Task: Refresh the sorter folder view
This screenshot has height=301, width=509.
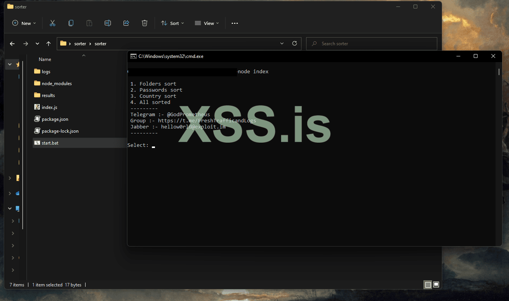Action: click(295, 44)
